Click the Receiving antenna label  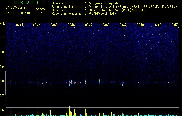67,14
